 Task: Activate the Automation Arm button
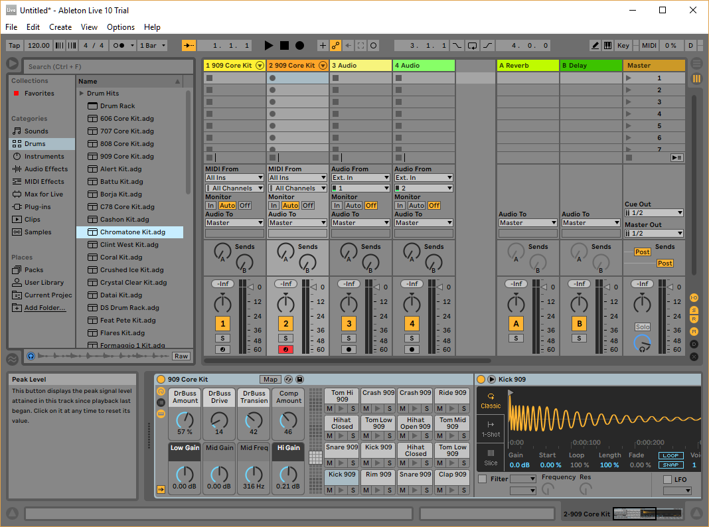[335, 46]
